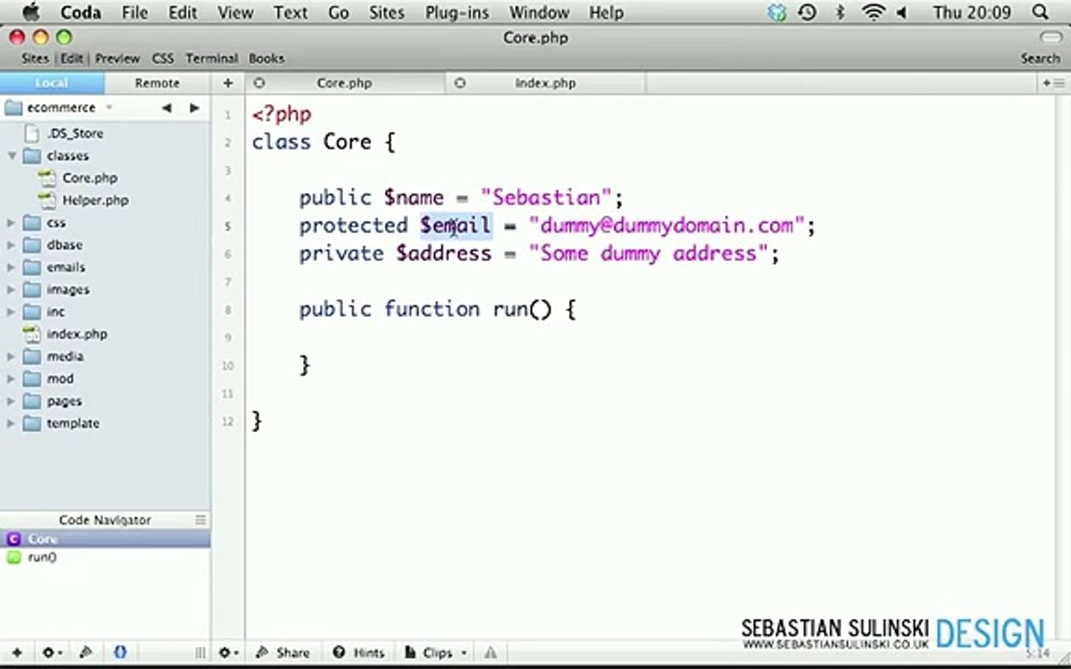The width and height of the screenshot is (1071, 669).
Task: Open the Plug-ins menu
Action: click(x=456, y=12)
